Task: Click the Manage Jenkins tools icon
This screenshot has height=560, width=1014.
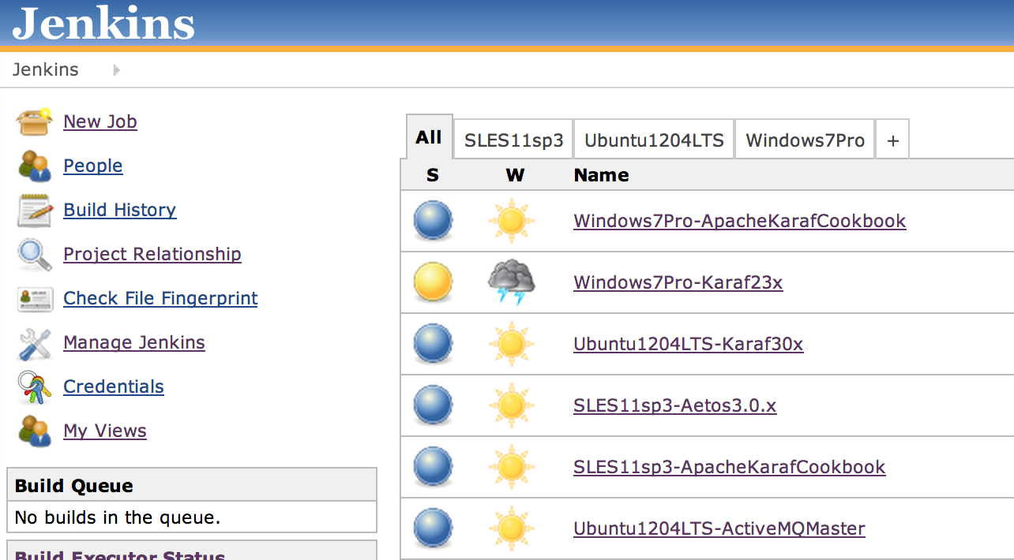Action: [x=35, y=343]
